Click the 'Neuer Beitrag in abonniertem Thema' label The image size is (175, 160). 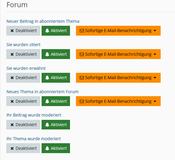click(x=43, y=21)
